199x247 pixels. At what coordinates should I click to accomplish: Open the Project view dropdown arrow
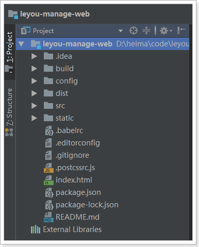pos(121,31)
